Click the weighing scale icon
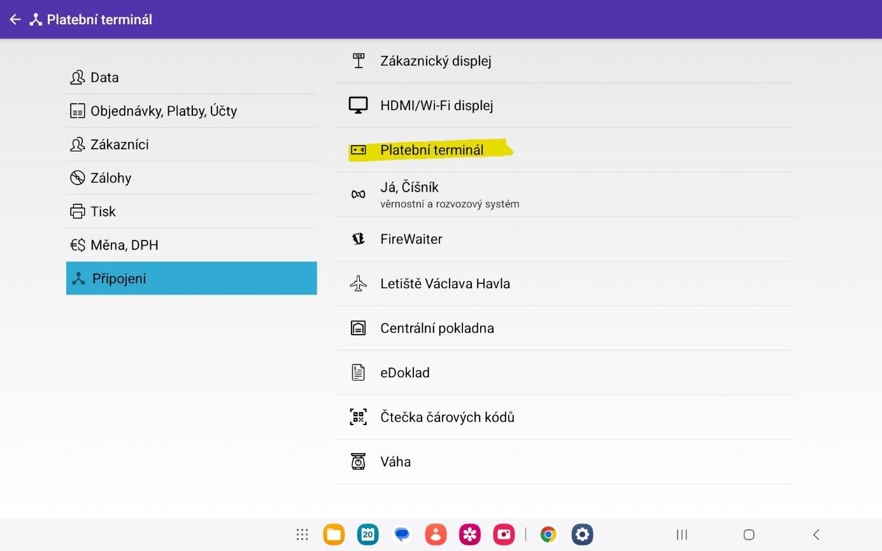 pyautogui.click(x=359, y=462)
